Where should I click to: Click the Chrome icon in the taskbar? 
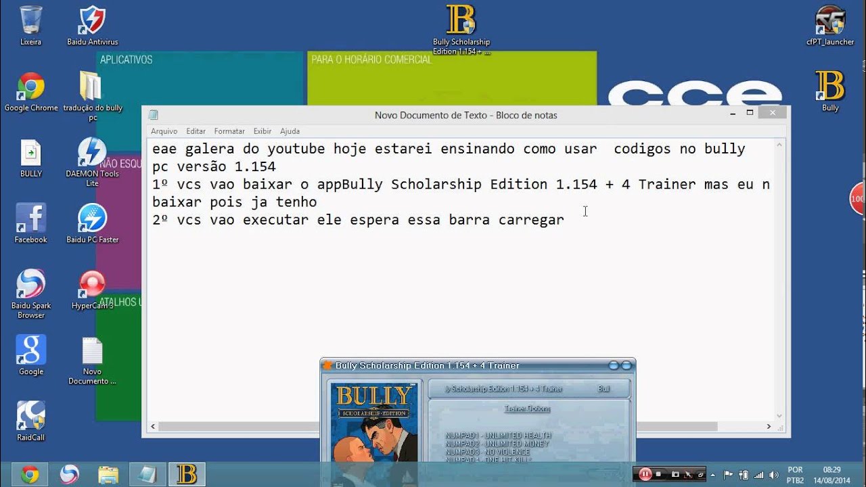tap(30, 474)
